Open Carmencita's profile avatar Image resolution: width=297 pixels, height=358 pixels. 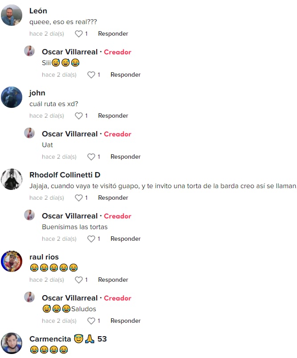pyautogui.click(x=12, y=343)
